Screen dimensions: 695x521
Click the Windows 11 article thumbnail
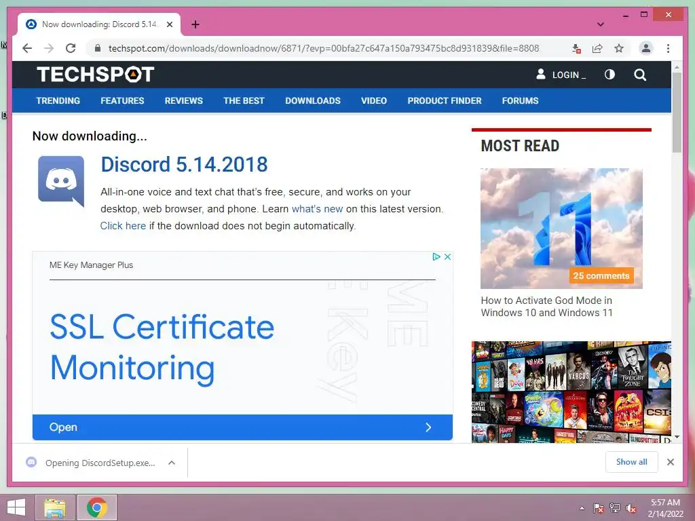[561, 228]
